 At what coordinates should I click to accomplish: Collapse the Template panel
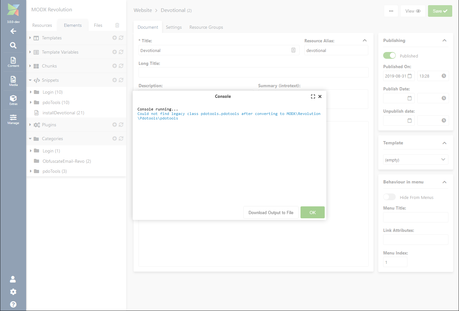pos(444,143)
